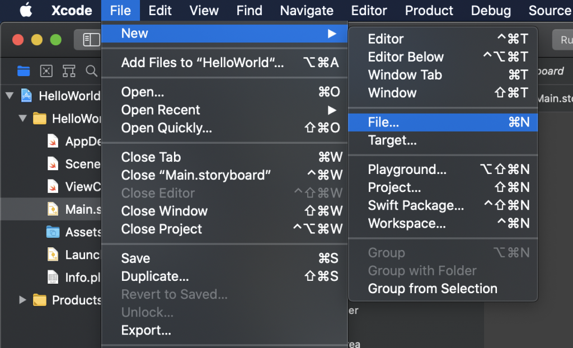Open the symbol navigator
The height and width of the screenshot is (348, 573).
(69, 71)
